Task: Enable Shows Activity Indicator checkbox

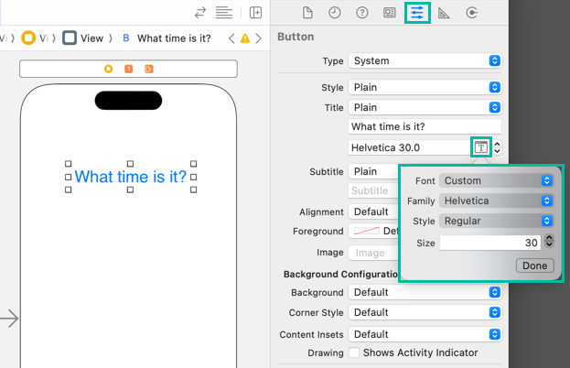Action: tap(354, 352)
